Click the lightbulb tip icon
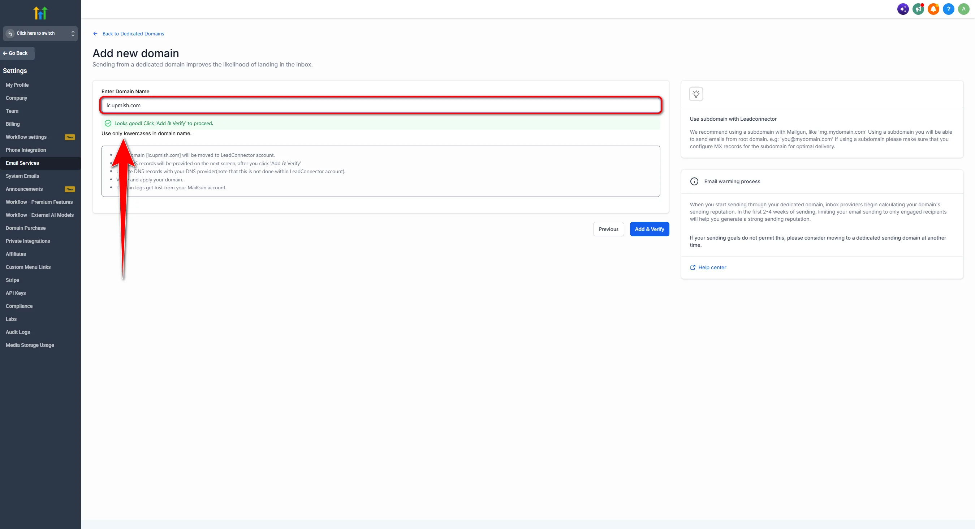This screenshot has width=975, height=529. [696, 94]
